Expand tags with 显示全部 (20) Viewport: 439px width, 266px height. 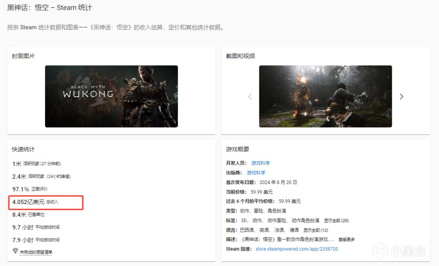click(336, 221)
